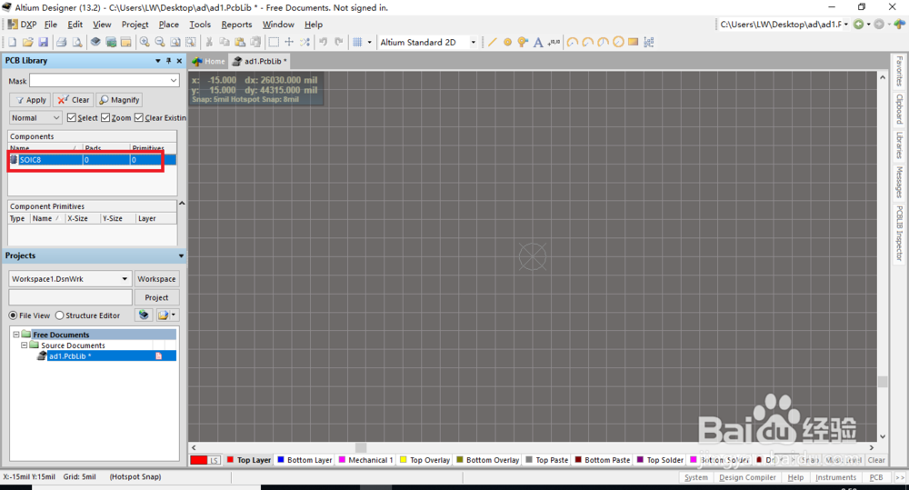
Task: Open the Place menu
Action: pyautogui.click(x=169, y=25)
